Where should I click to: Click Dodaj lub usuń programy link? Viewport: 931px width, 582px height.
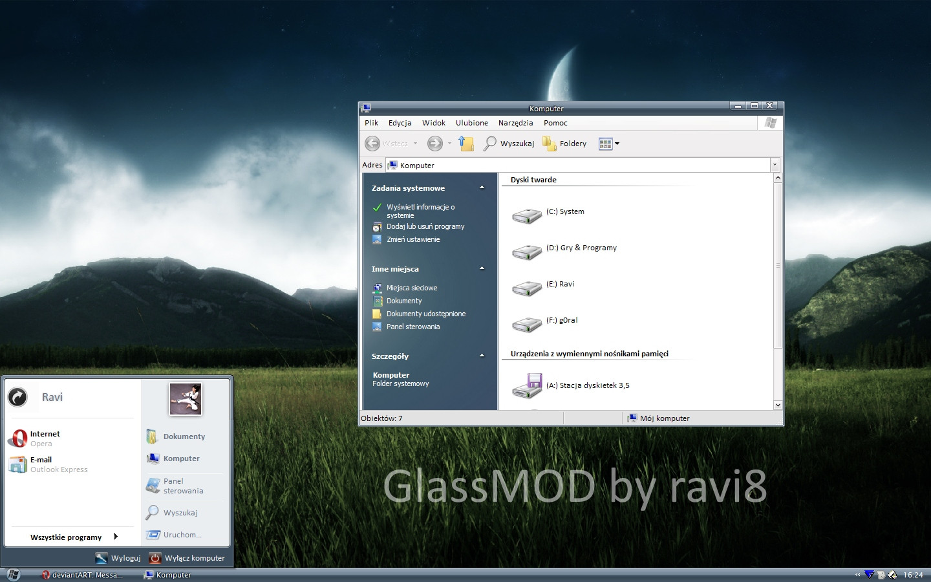click(425, 226)
